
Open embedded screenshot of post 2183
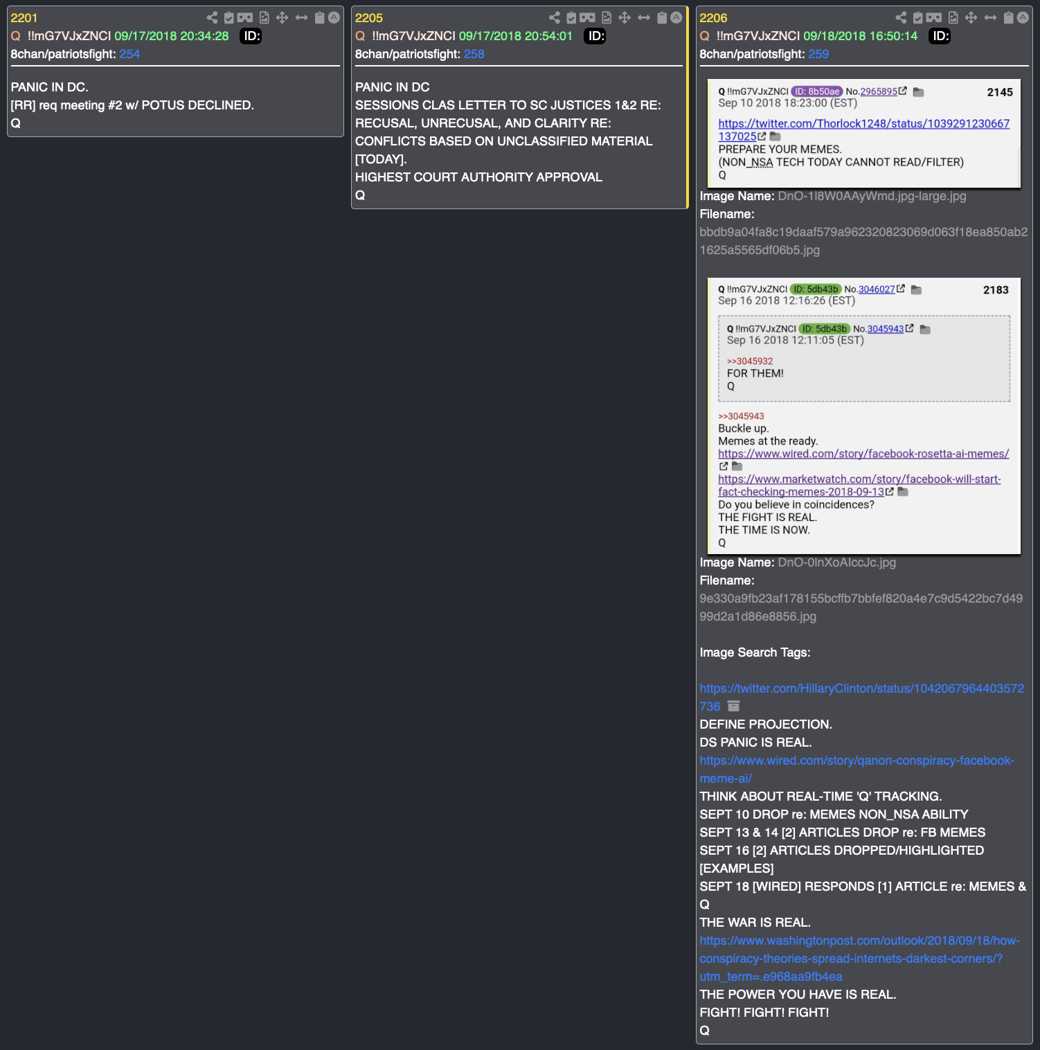864,416
